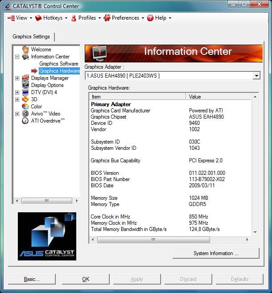Select the Welcome tree item
The width and height of the screenshot is (272, 293).
coord(41,50)
